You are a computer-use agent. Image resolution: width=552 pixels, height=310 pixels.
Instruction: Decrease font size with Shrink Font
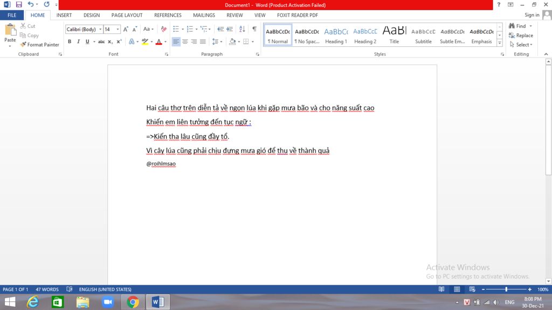click(x=134, y=29)
